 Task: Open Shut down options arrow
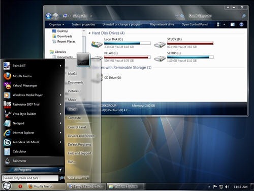pyautogui.click(x=87, y=178)
